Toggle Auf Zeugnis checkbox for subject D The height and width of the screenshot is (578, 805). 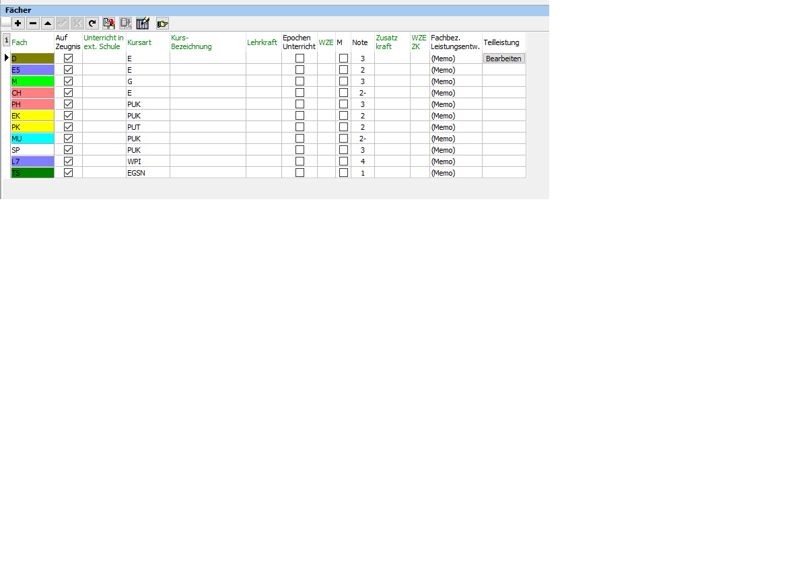[68, 58]
